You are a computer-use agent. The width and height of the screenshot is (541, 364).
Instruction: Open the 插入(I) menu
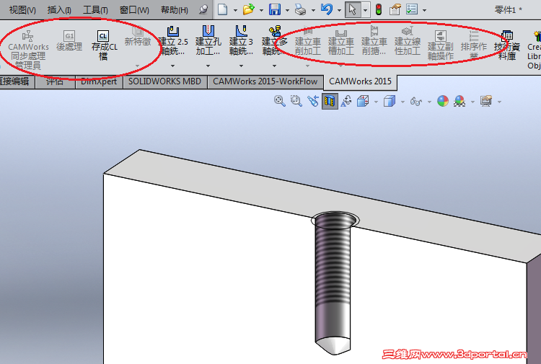(59, 9)
